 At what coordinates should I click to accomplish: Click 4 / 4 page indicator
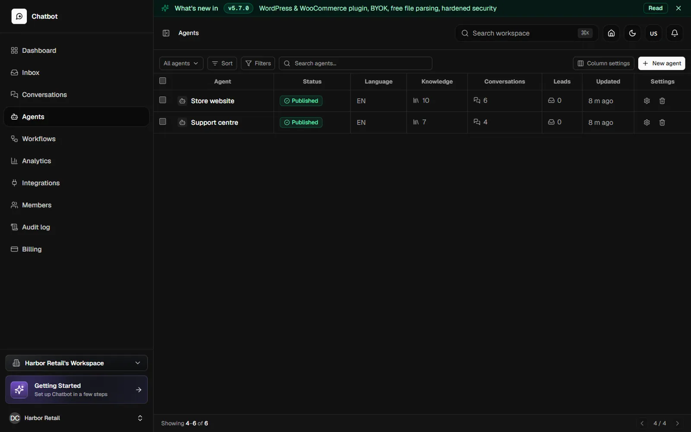point(659,423)
